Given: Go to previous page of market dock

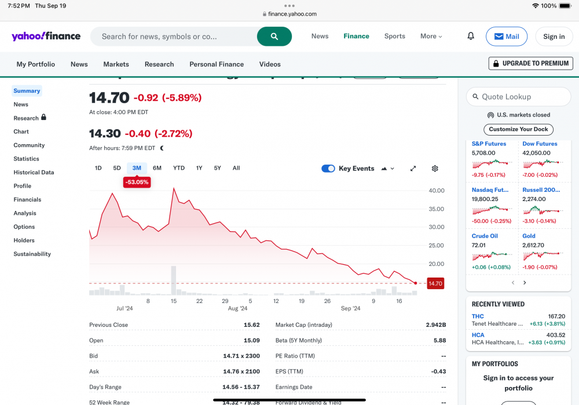Looking at the screenshot, I should pos(512,283).
